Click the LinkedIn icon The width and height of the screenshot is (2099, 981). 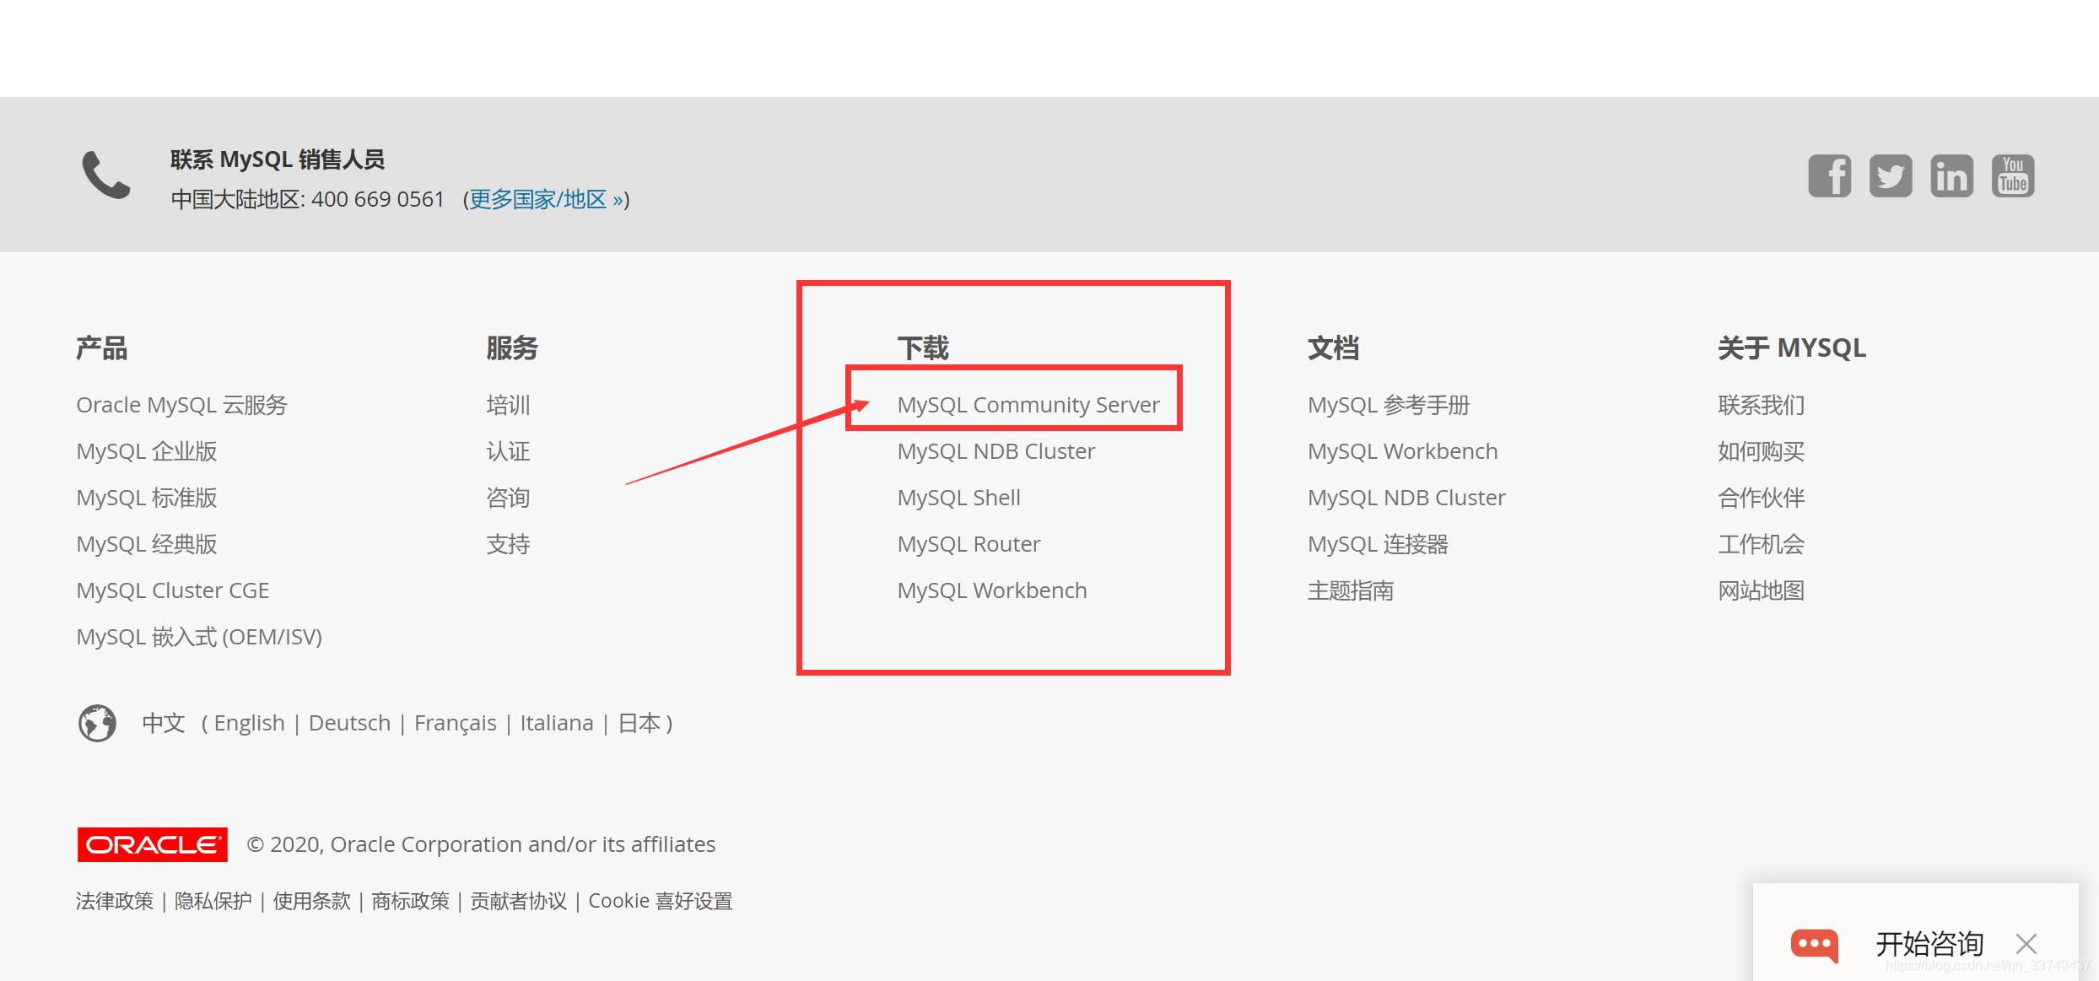click(1951, 175)
